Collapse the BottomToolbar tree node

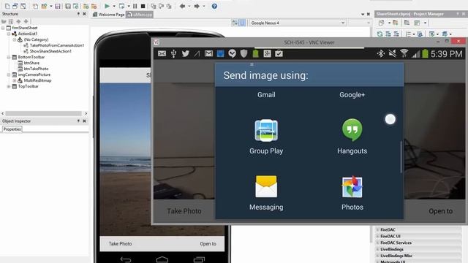[9, 57]
